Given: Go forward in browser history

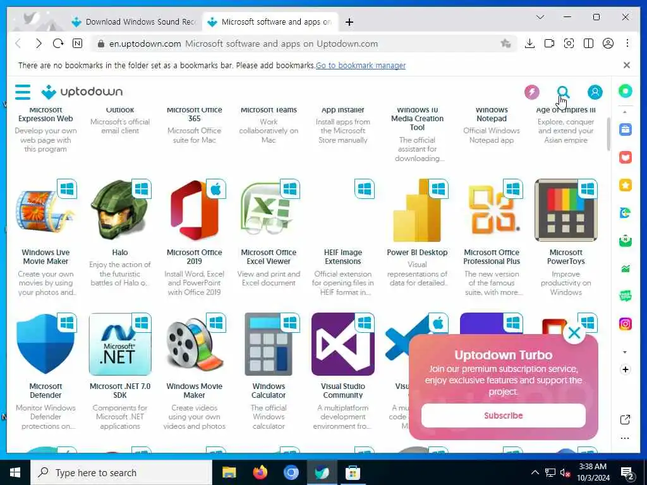Looking at the screenshot, I should [x=39, y=44].
